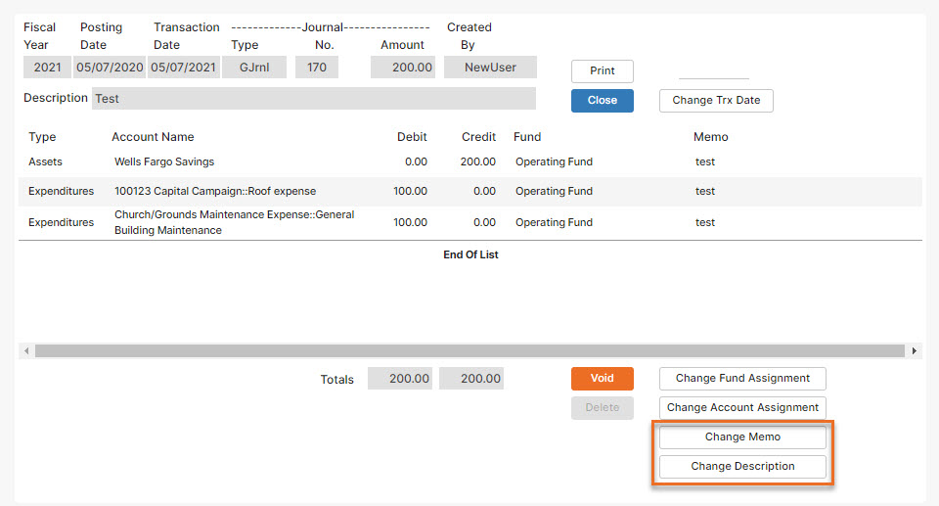
Task: Click the credit total field 200.00
Action: 471,379
